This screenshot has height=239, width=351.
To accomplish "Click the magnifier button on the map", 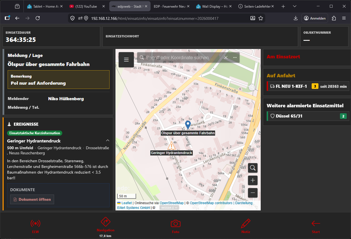I will click(253, 168).
